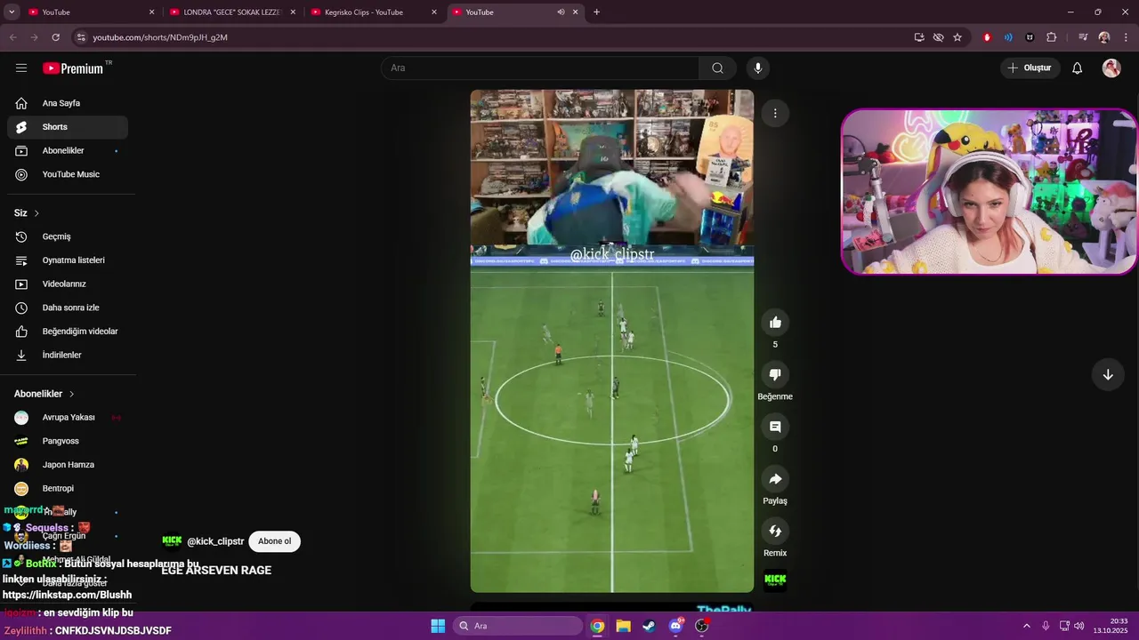Start voice search with microphone icon
Viewport: 1139px width, 640px height.
pyautogui.click(x=758, y=68)
